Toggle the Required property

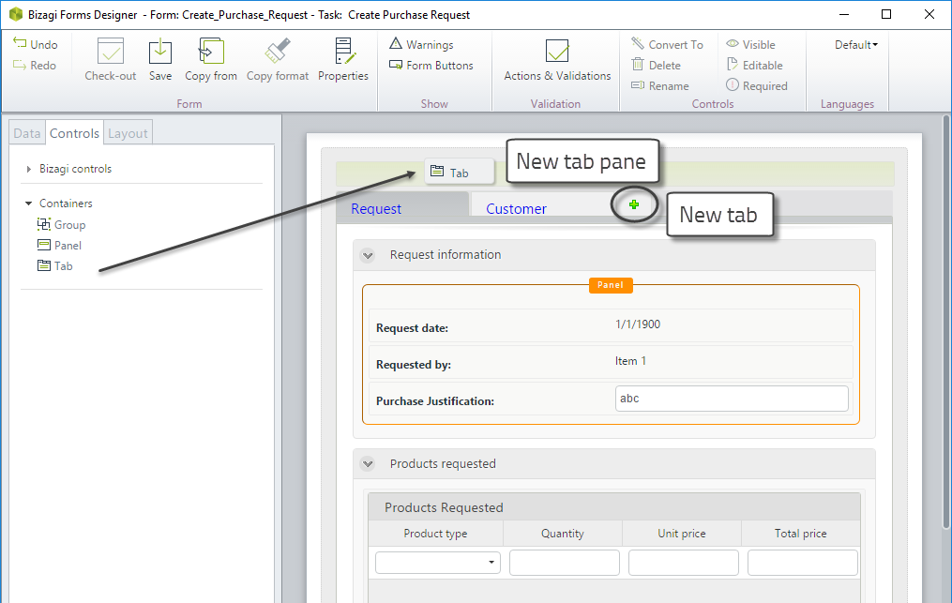[x=757, y=85]
